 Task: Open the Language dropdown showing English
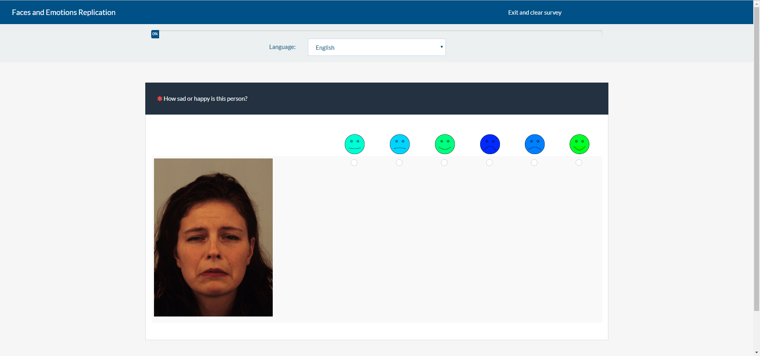(x=376, y=47)
